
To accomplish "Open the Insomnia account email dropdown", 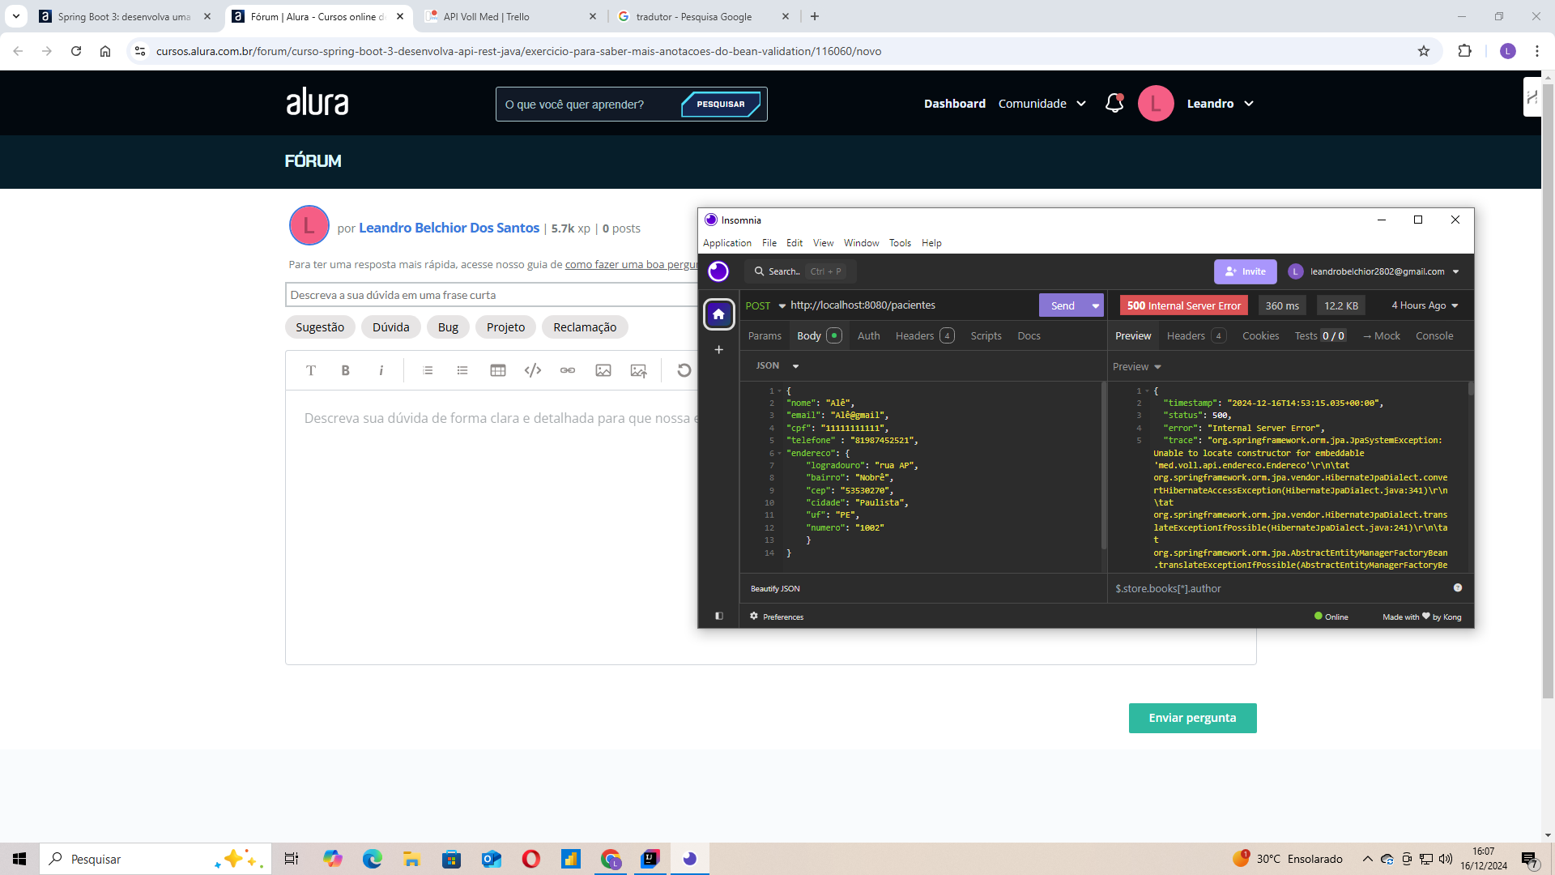I will [1374, 271].
